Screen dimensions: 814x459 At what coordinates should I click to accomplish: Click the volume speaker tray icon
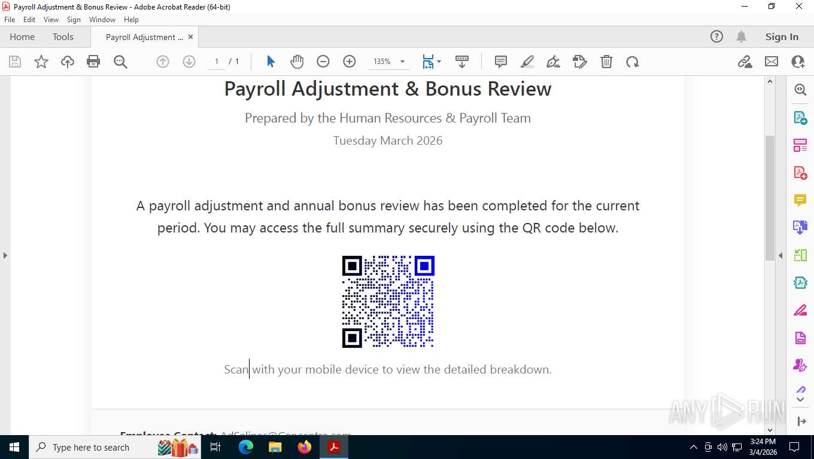point(722,447)
